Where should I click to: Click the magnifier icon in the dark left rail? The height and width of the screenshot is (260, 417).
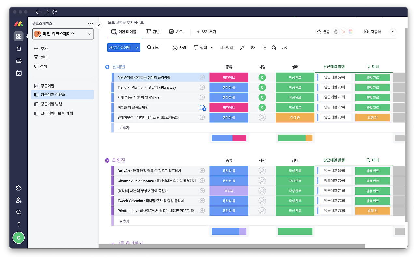(19, 212)
